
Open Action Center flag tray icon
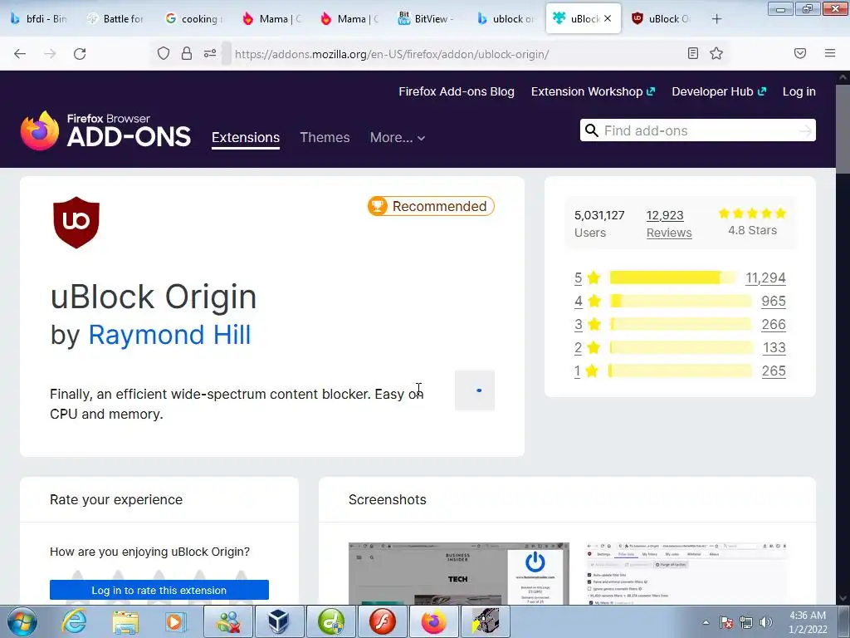coord(726,622)
